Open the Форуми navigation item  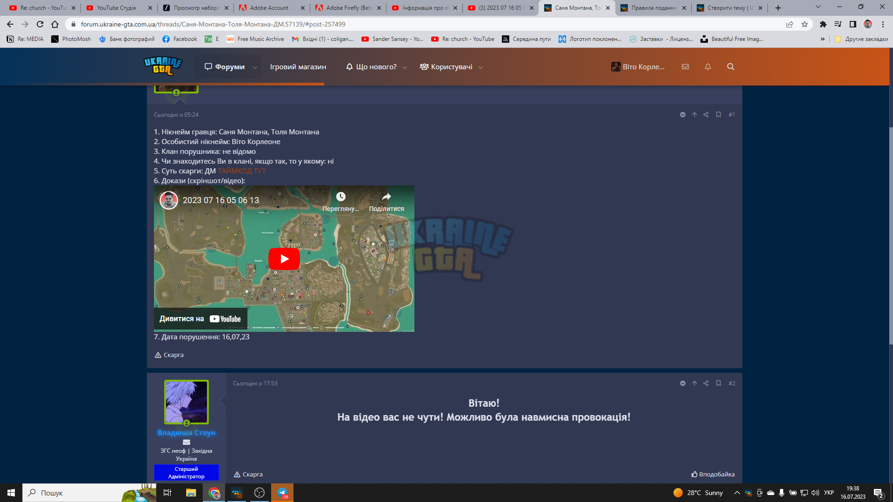225,67
